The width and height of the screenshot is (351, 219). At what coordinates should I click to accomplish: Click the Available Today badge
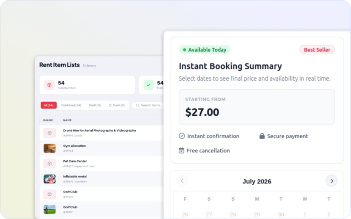(x=205, y=50)
